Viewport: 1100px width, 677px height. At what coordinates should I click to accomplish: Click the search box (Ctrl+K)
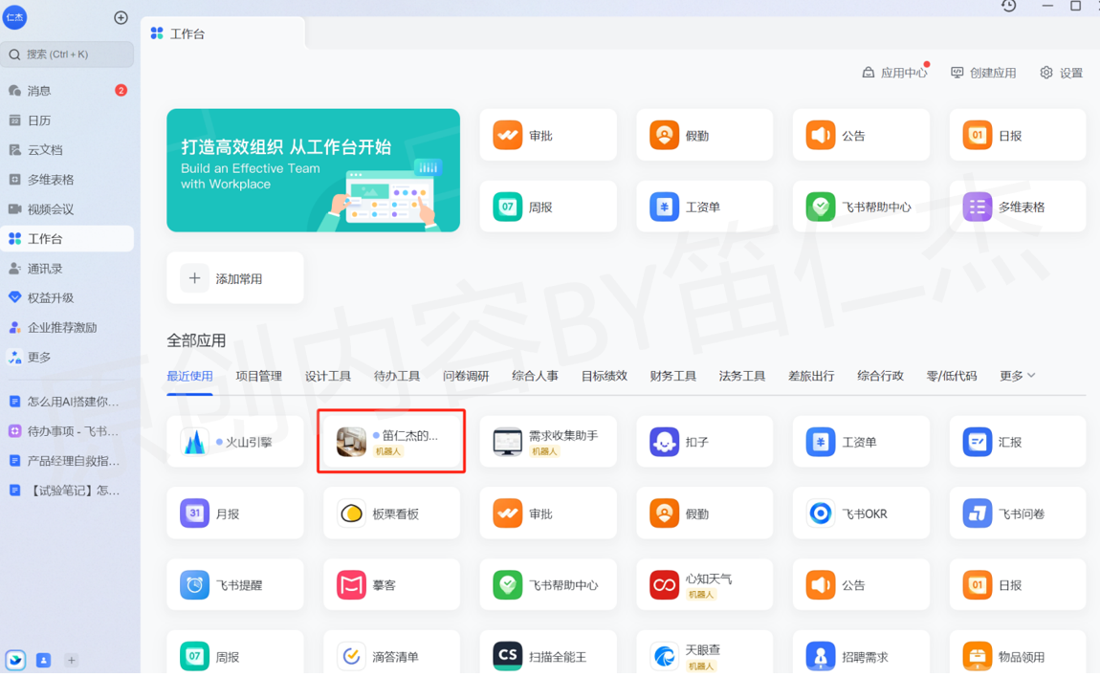pos(67,54)
